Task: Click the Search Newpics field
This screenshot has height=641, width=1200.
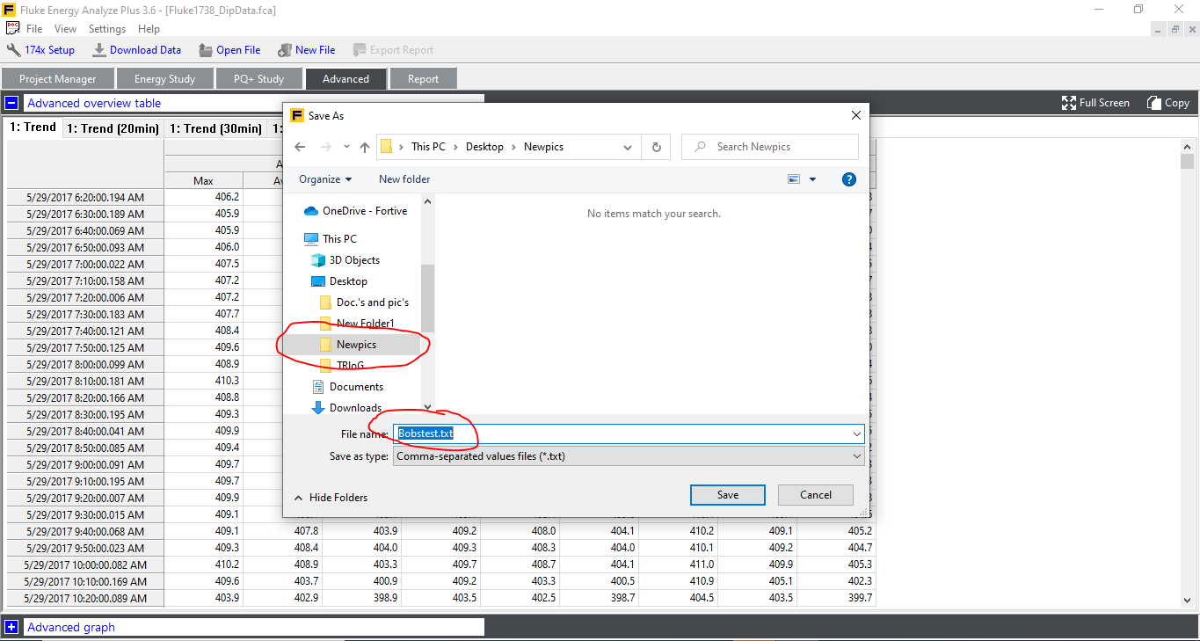Action: tap(770, 147)
